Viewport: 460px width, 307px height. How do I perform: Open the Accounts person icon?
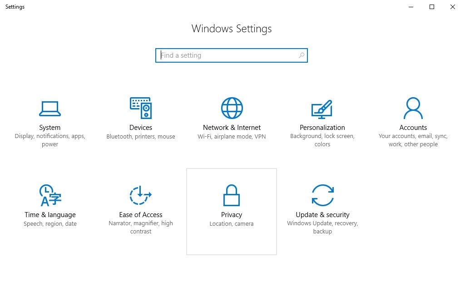click(413, 108)
